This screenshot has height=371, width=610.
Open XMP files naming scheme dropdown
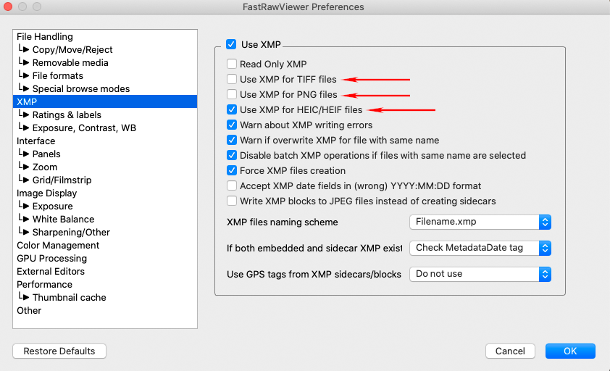[480, 222]
